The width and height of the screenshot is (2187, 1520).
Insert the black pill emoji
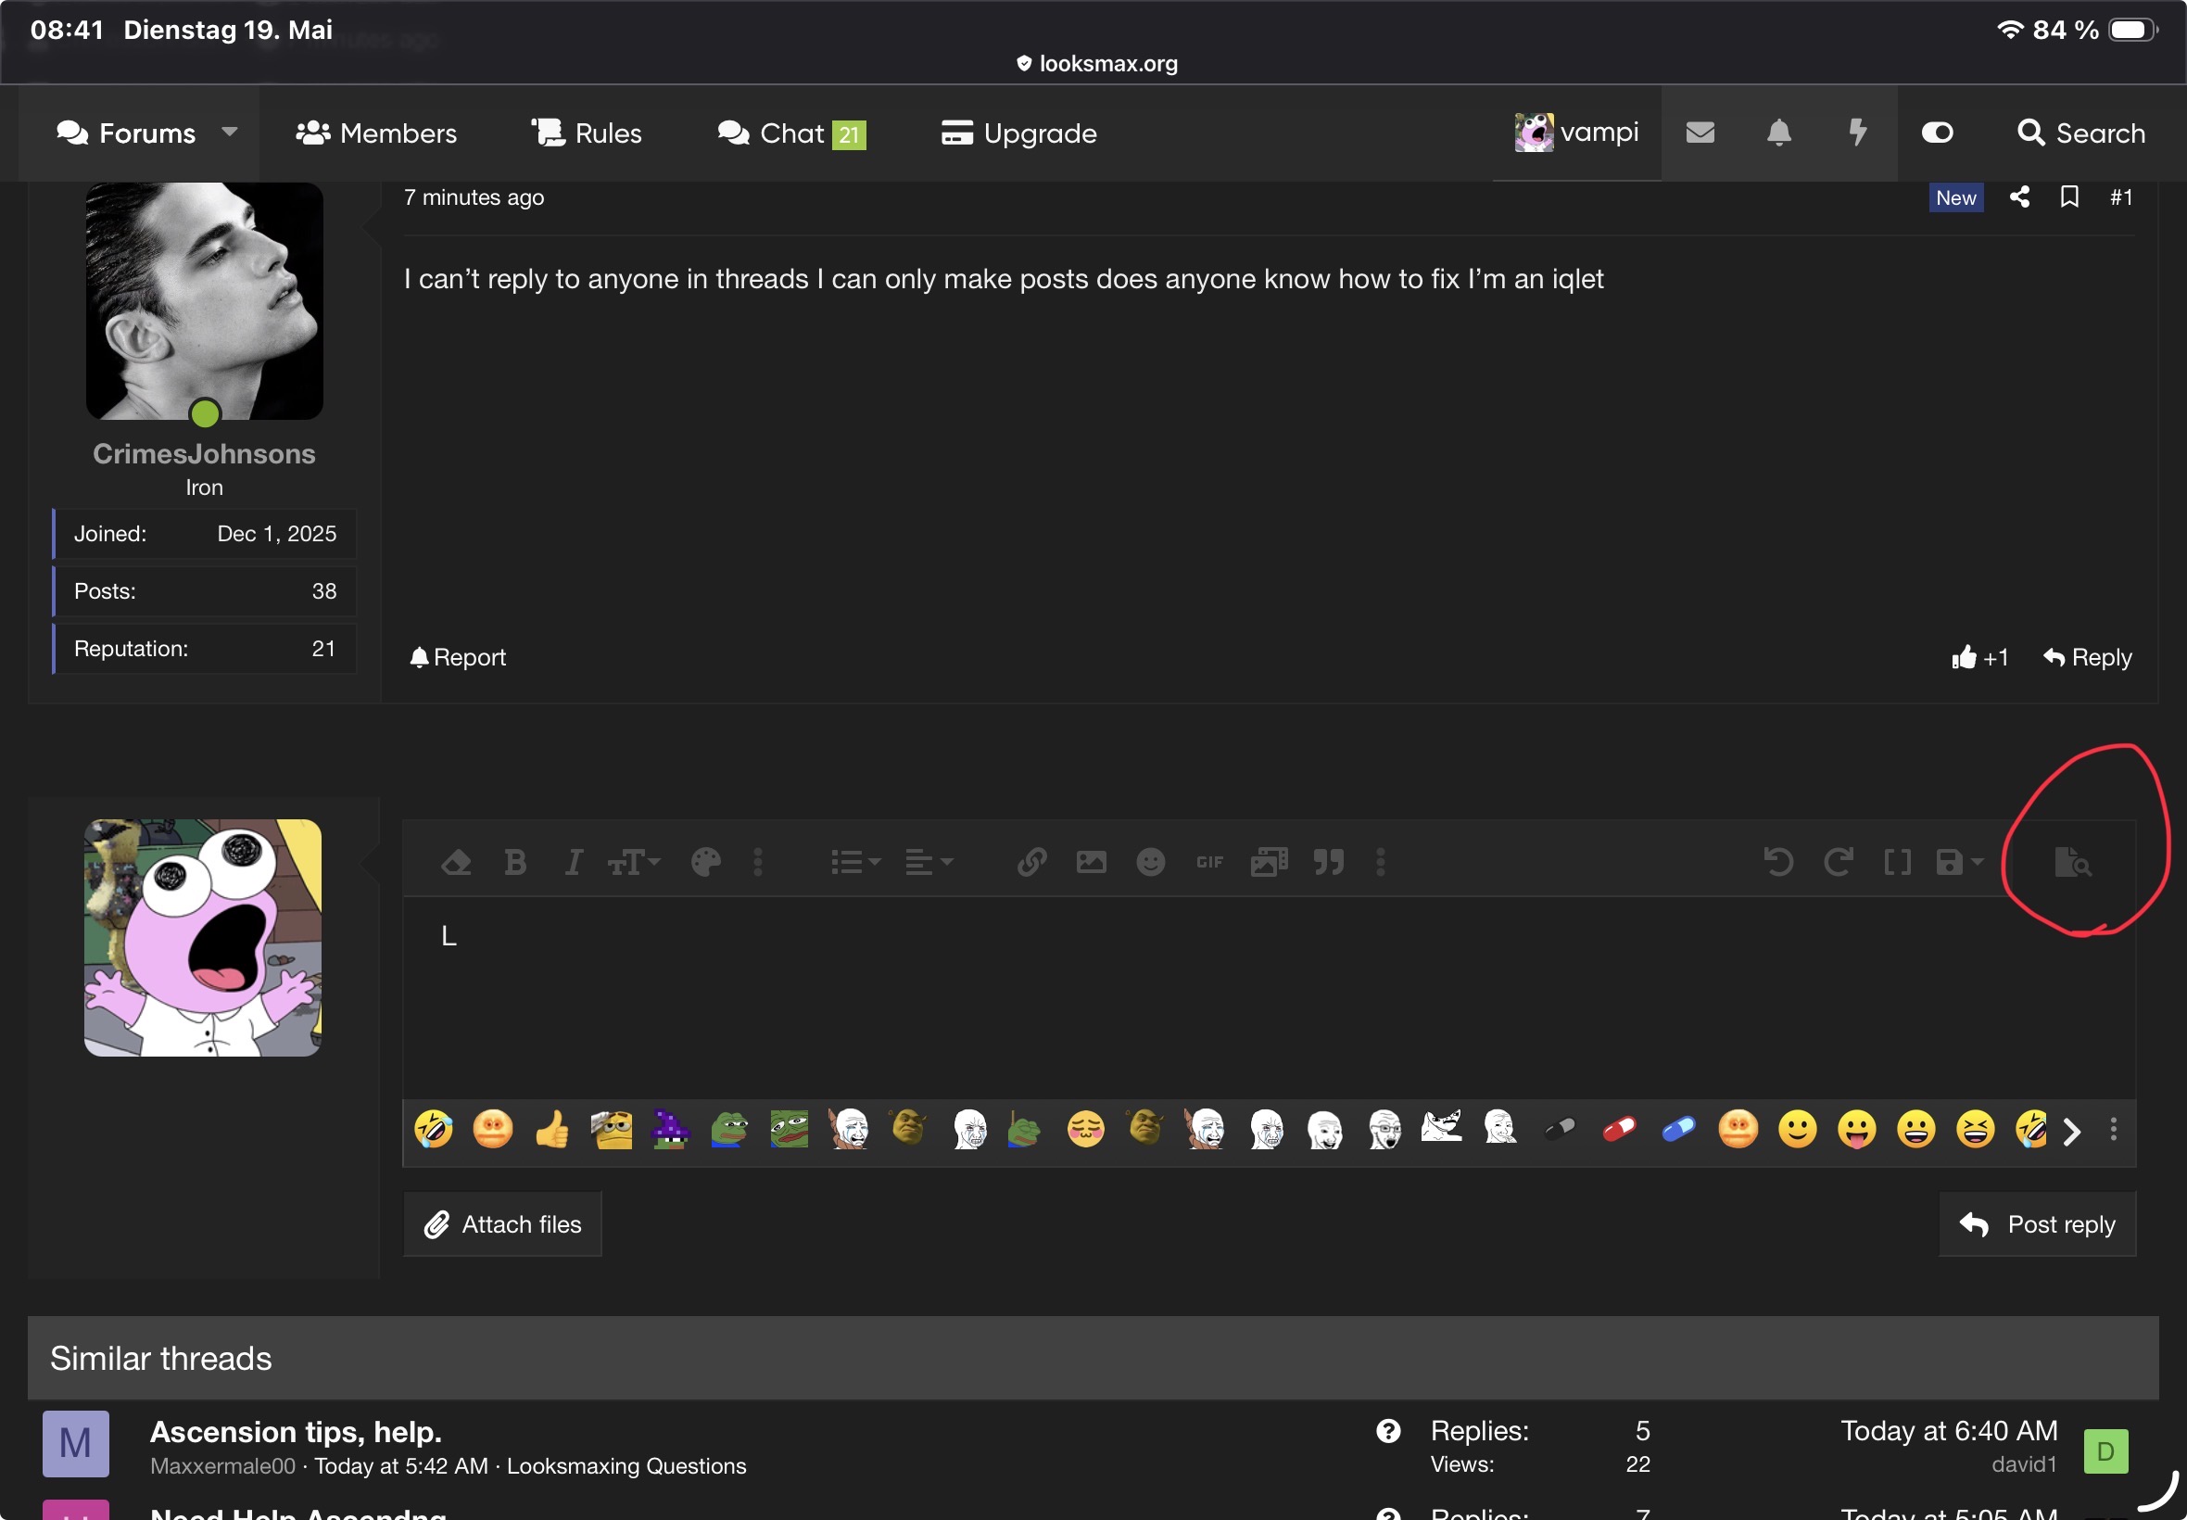(x=1560, y=1130)
